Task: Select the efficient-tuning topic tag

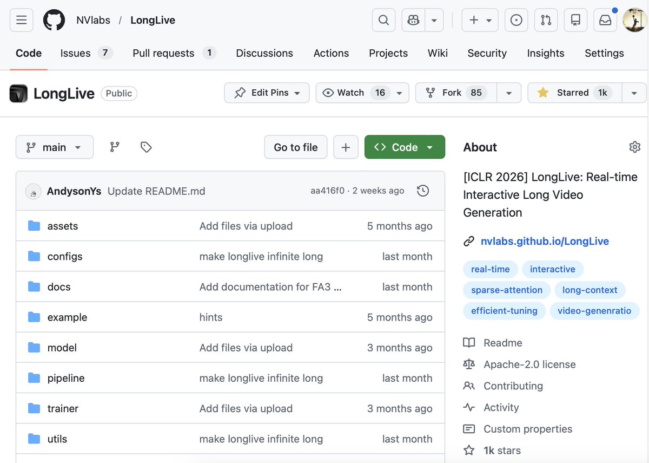Action: coord(504,310)
